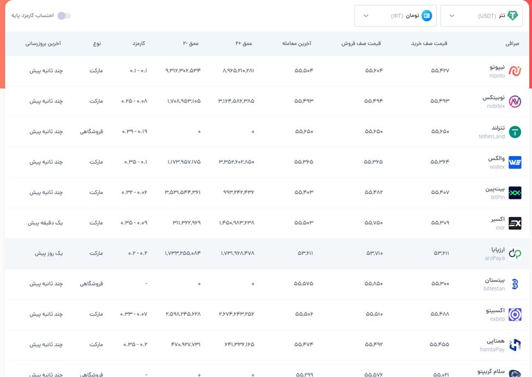Open the والکس exchange name link
This screenshot has width=532, height=377.
pos(497,158)
